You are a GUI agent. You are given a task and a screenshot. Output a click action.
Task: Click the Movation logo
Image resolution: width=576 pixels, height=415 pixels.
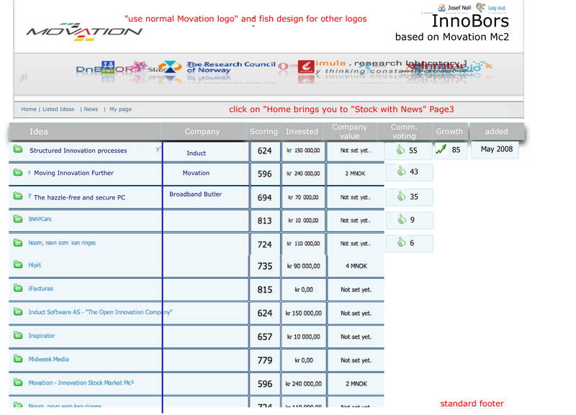tap(84, 32)
